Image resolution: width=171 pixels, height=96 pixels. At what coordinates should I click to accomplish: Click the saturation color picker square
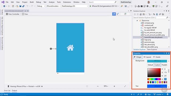pos(154,73)
